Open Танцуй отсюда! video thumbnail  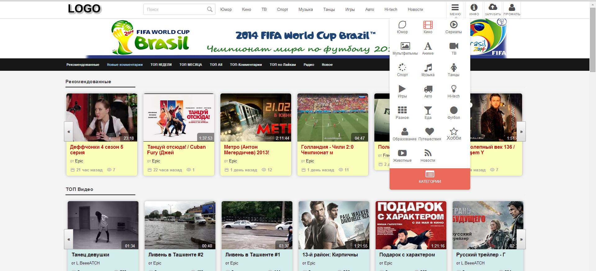point(179,117)
